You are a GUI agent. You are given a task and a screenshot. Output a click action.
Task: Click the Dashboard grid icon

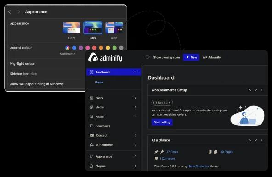pyautogui.click(x=91, y=72)
